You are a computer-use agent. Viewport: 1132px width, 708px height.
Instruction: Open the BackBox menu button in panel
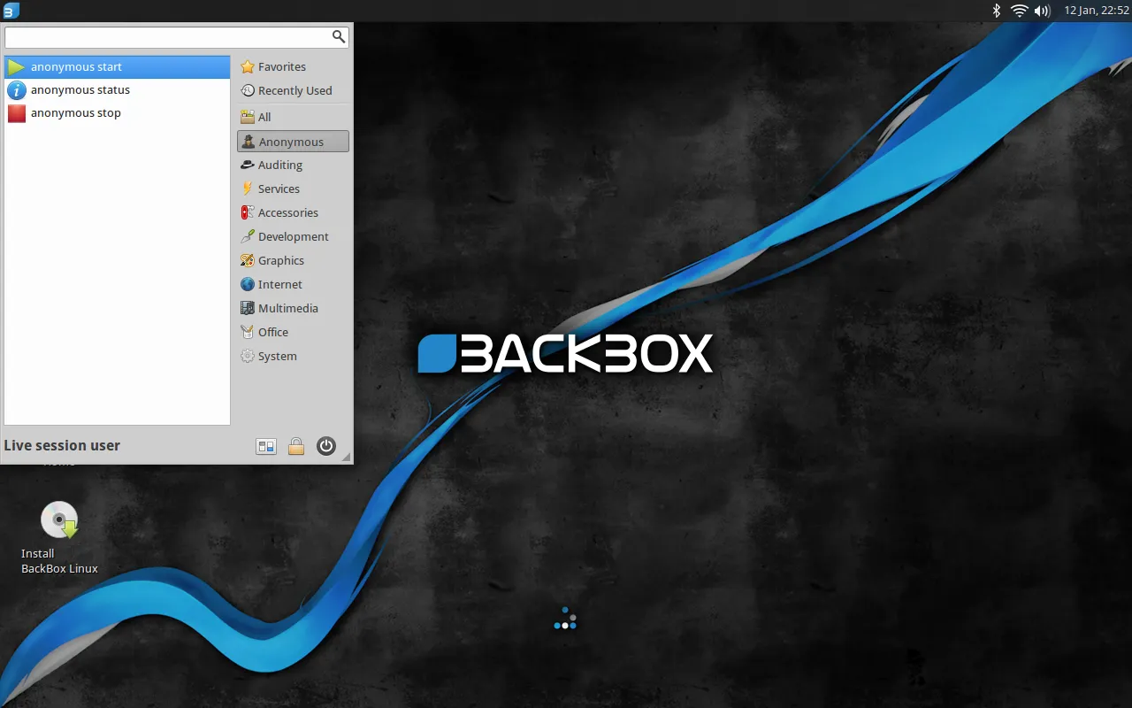point(11,11)
